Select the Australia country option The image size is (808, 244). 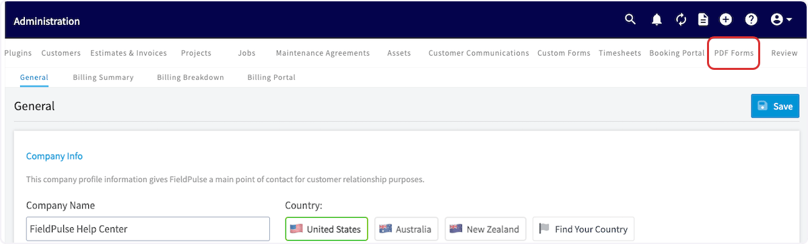click(x=407, y=229)
